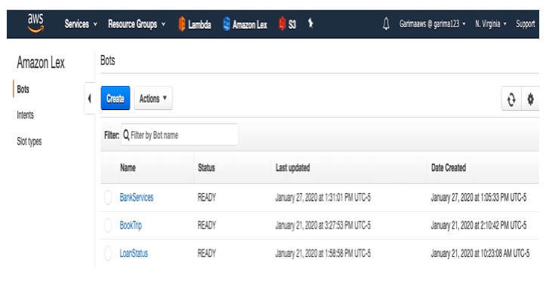The image size is (546, 294).
Task: Sort by the Name column header
Action: (x=128, y=168)
